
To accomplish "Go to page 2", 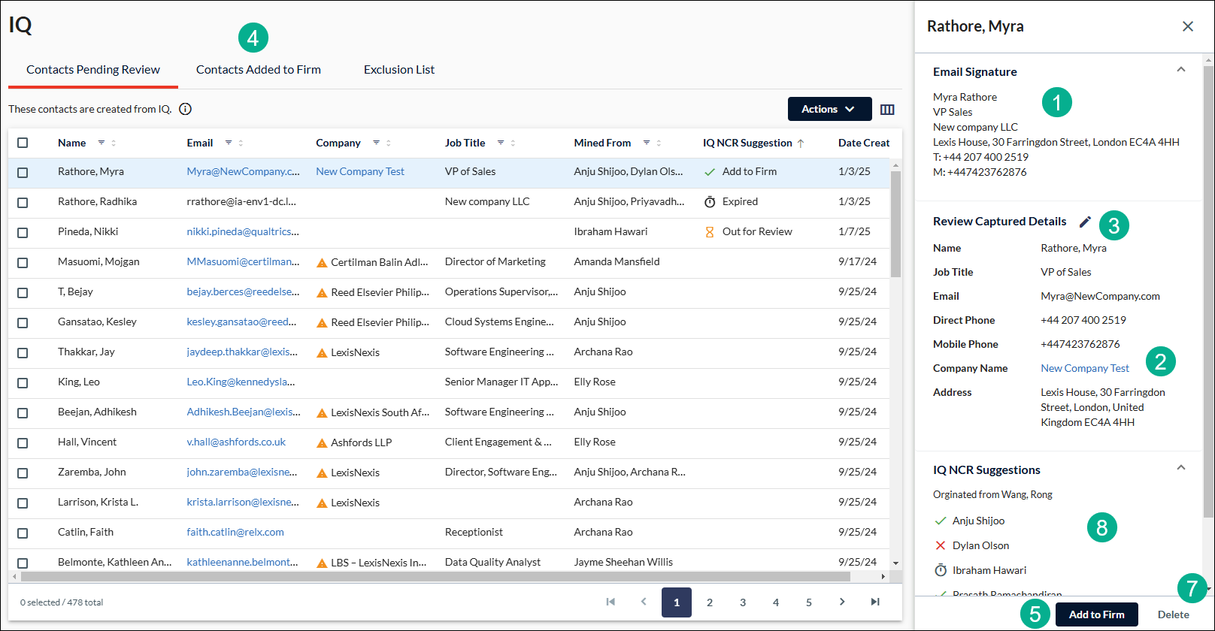I will click(x=710, y=602).
